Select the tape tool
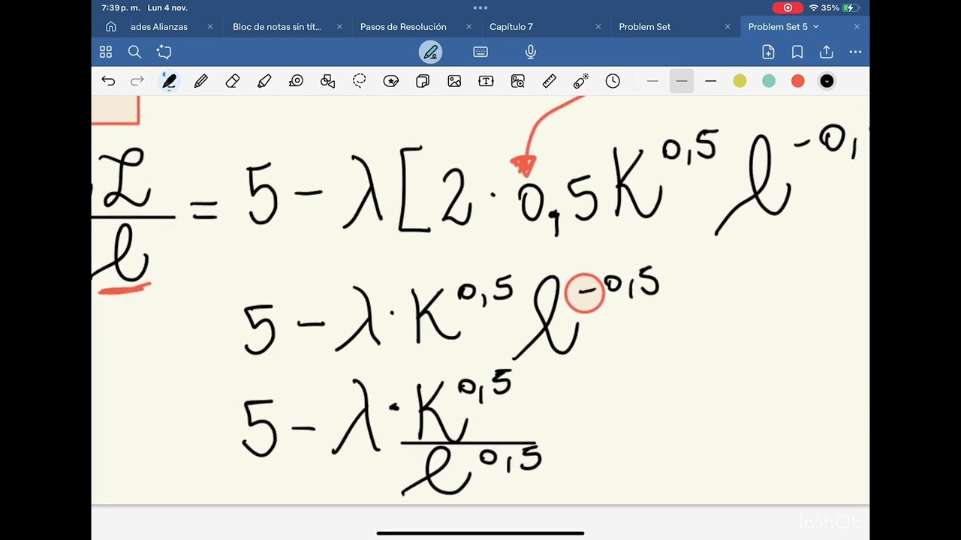 pyautogui.click(x=296, y=81)
